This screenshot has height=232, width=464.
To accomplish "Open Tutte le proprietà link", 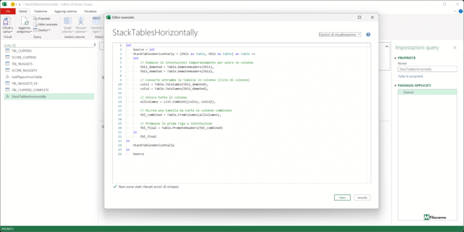I will point(410,76).
